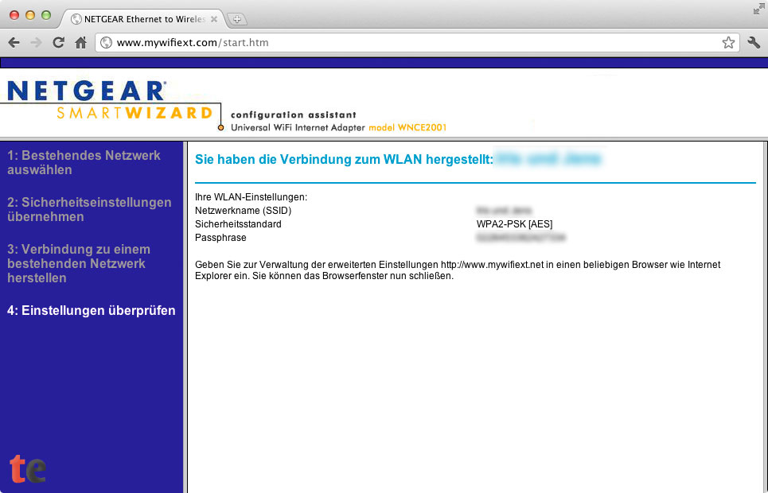
Task: Open a new tab with the plus button
Action: click(237, 19)
